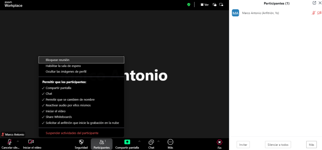Expand arrow next to Compartir pantalla
Viewport: 322px width, 150px height.
coord(139,141)
